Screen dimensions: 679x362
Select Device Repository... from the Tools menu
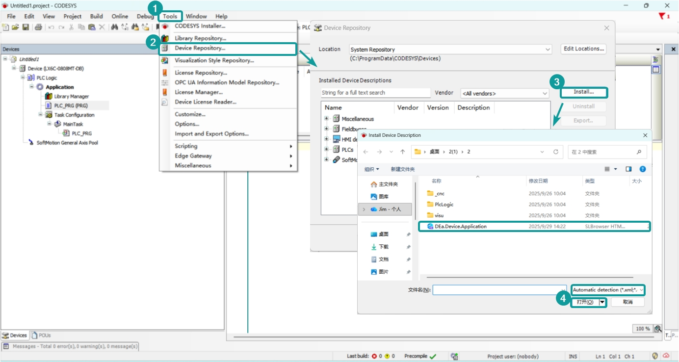(228, 48)
